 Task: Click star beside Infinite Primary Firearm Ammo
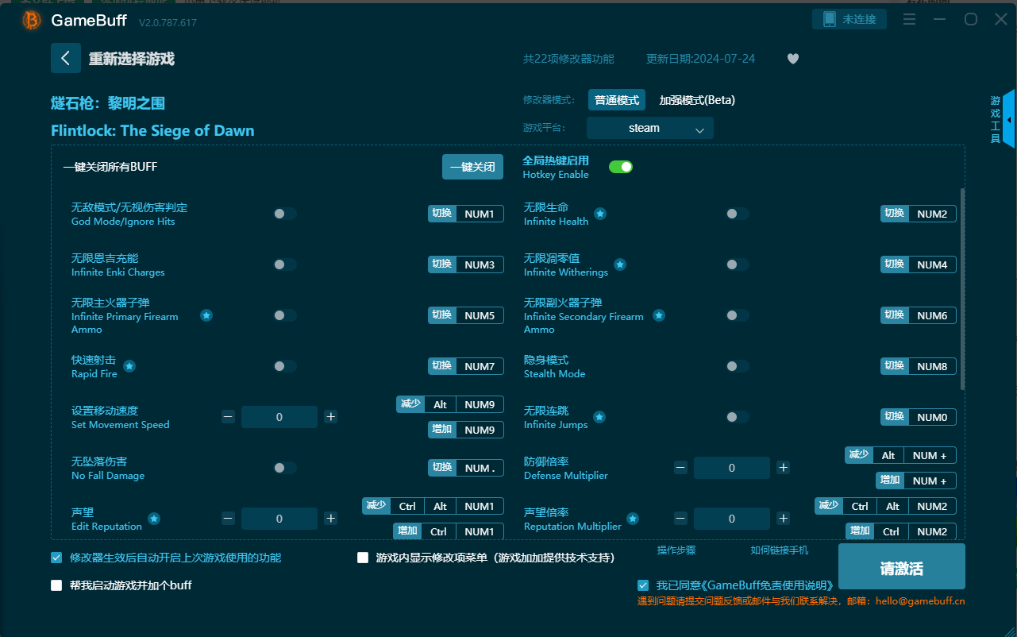[x=206, y=315]
